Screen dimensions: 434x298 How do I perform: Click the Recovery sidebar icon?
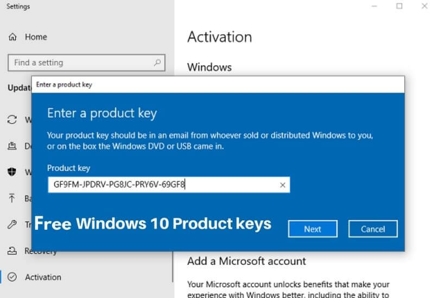point(12,251)
